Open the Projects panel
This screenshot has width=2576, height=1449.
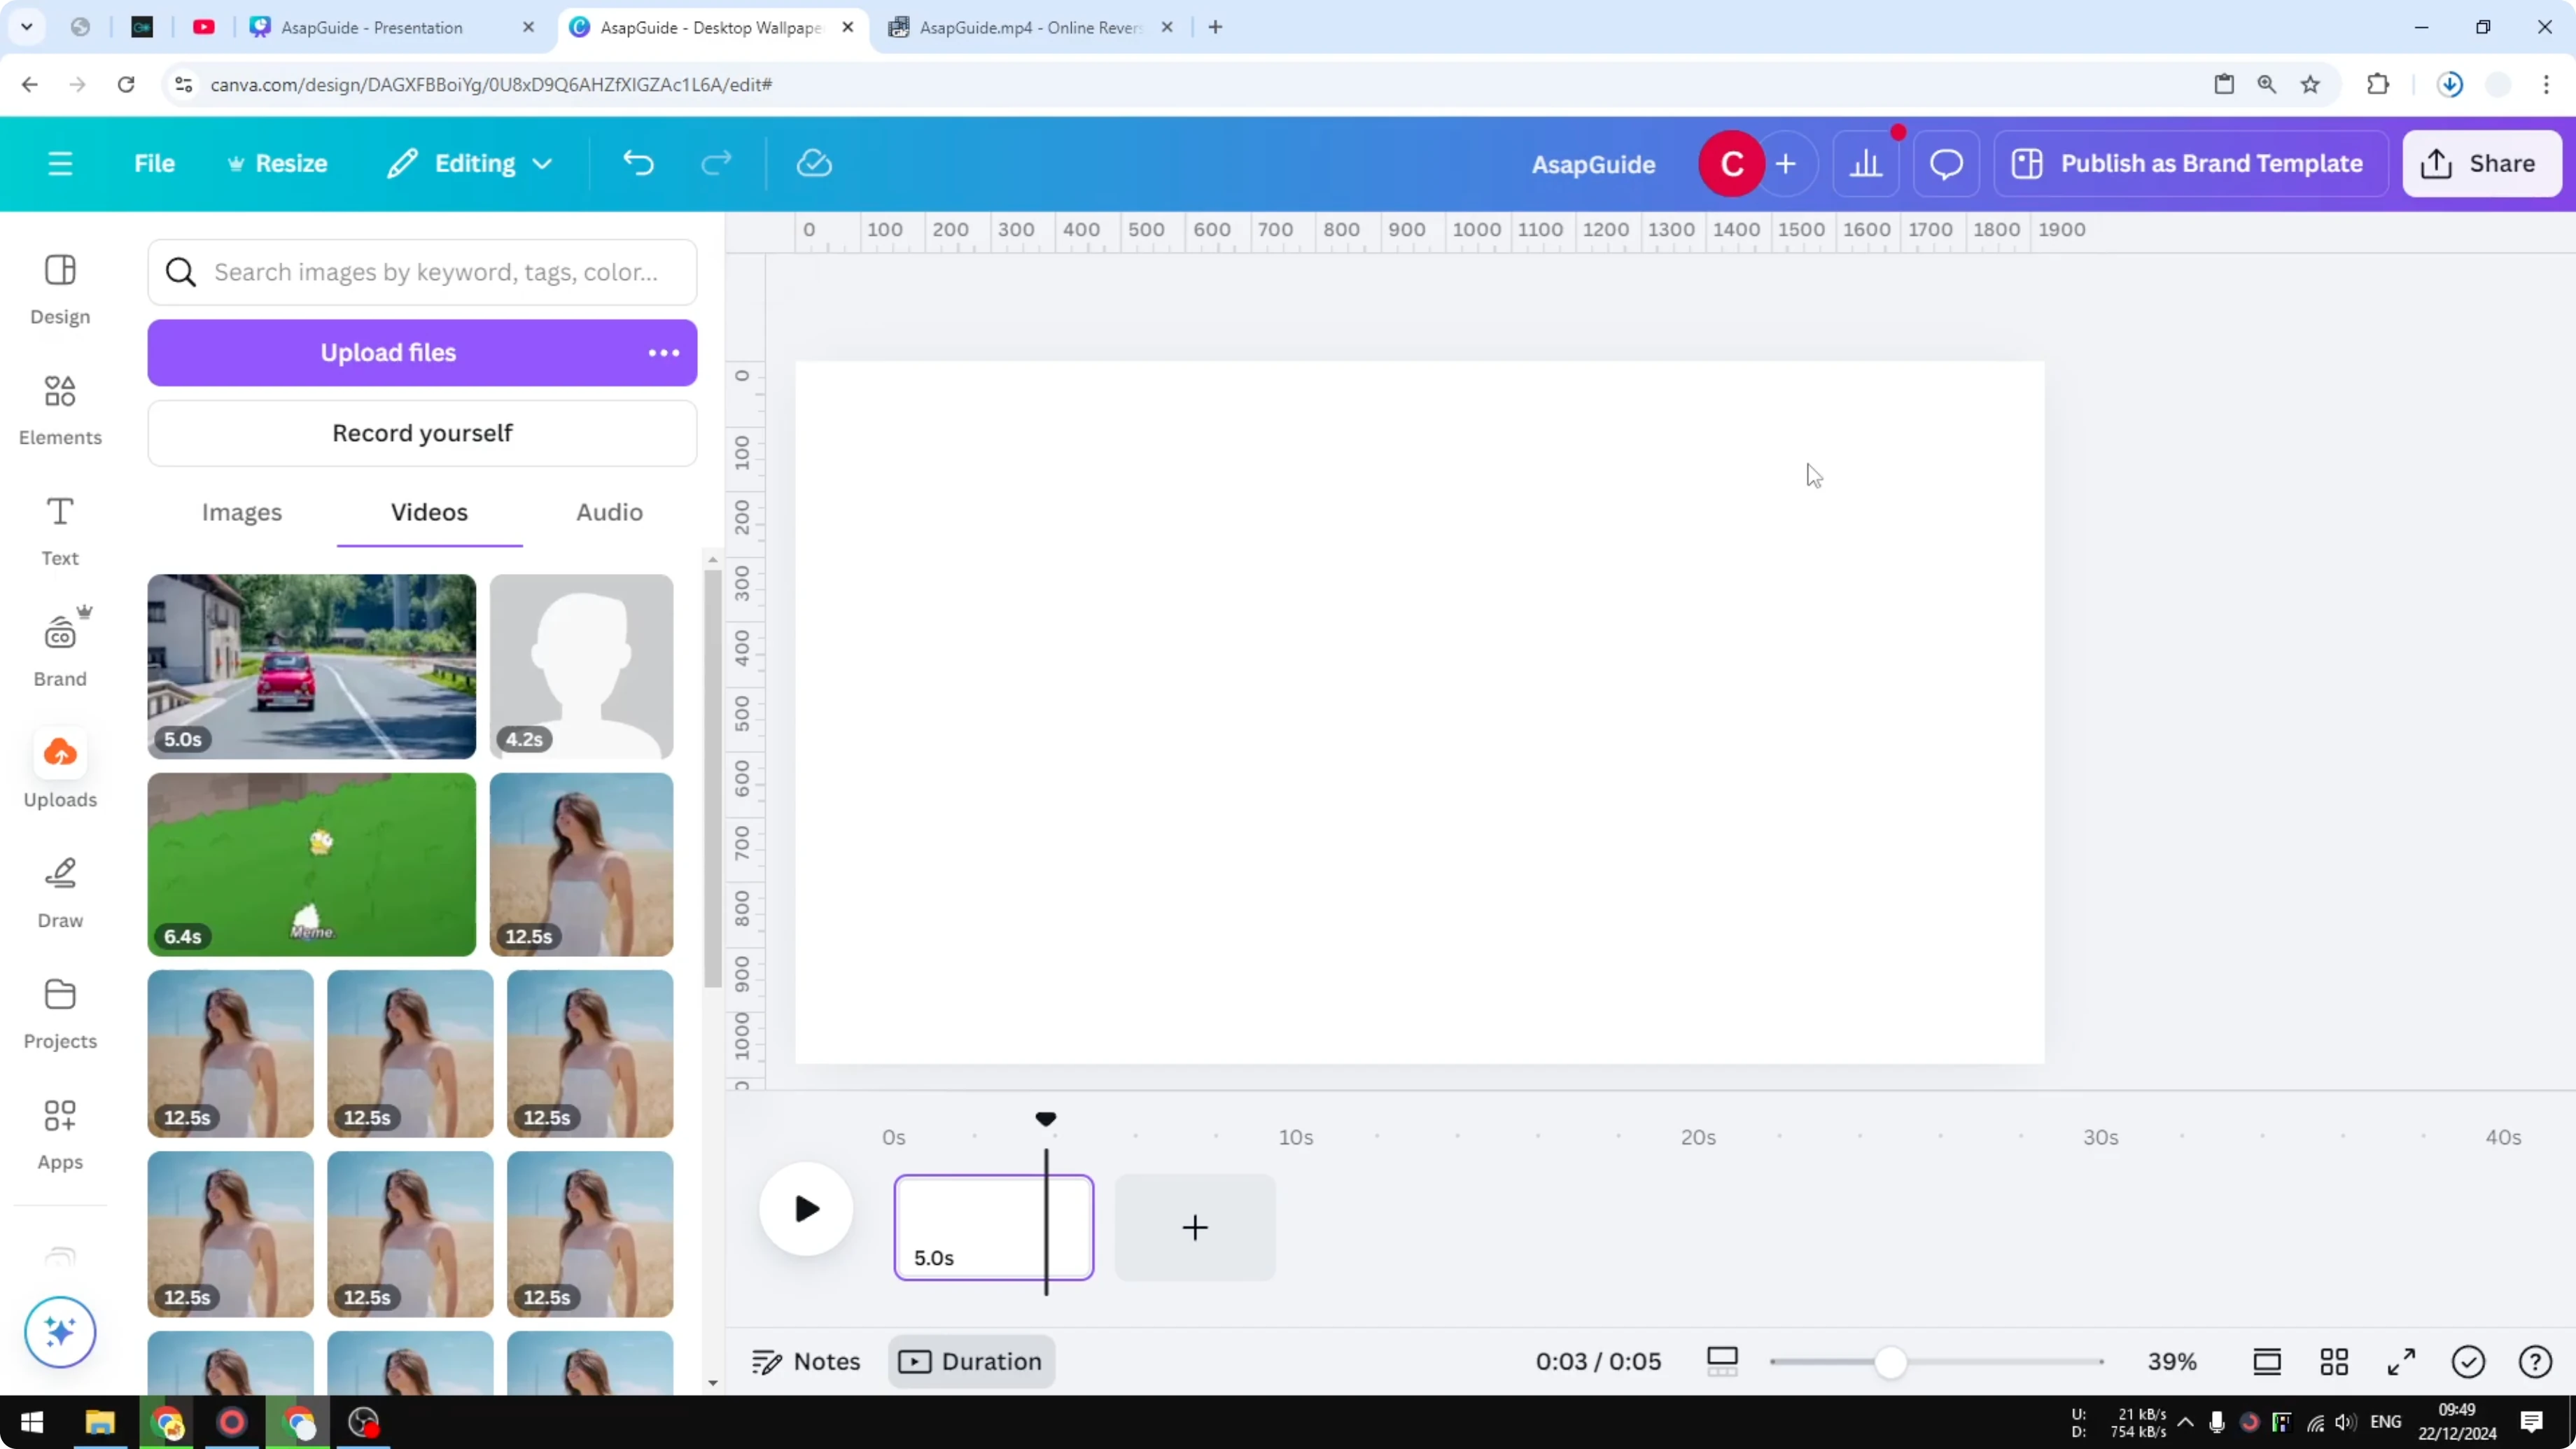coord(59,1012)
